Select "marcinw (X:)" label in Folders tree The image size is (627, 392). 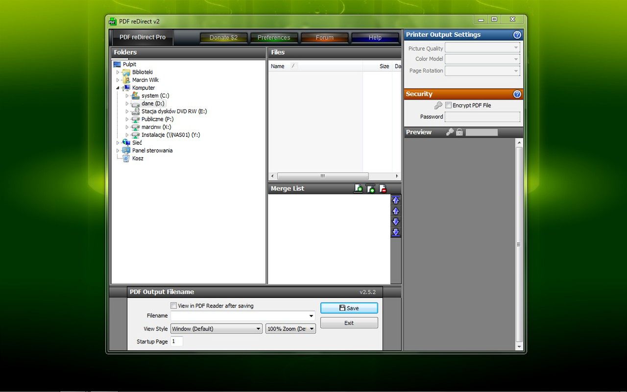pos(156,127)
